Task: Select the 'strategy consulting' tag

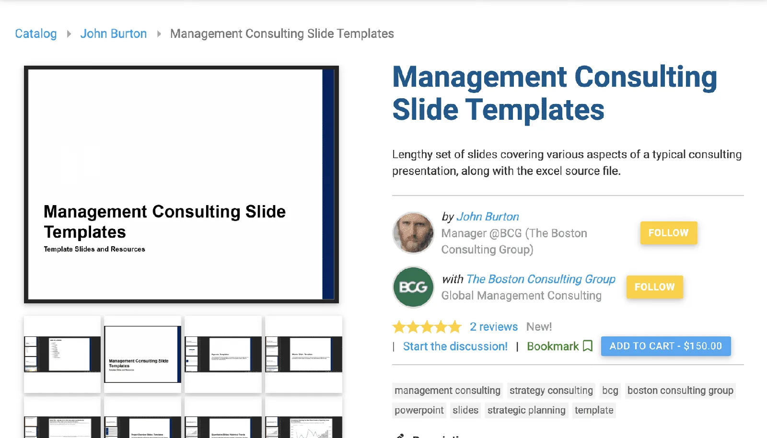Action: point(551,391)
